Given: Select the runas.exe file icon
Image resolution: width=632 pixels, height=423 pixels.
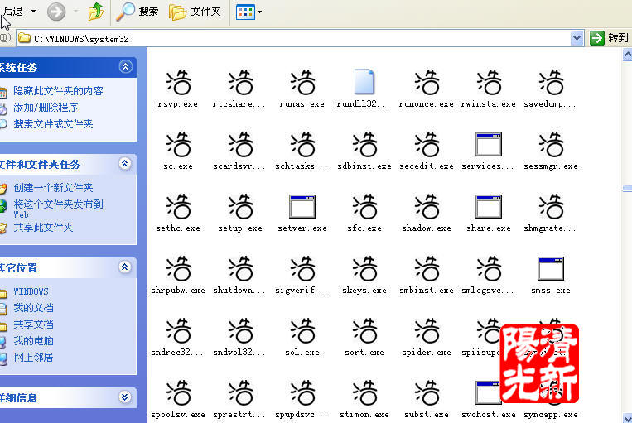Looking at the screenshot, I should coord(302,82).
